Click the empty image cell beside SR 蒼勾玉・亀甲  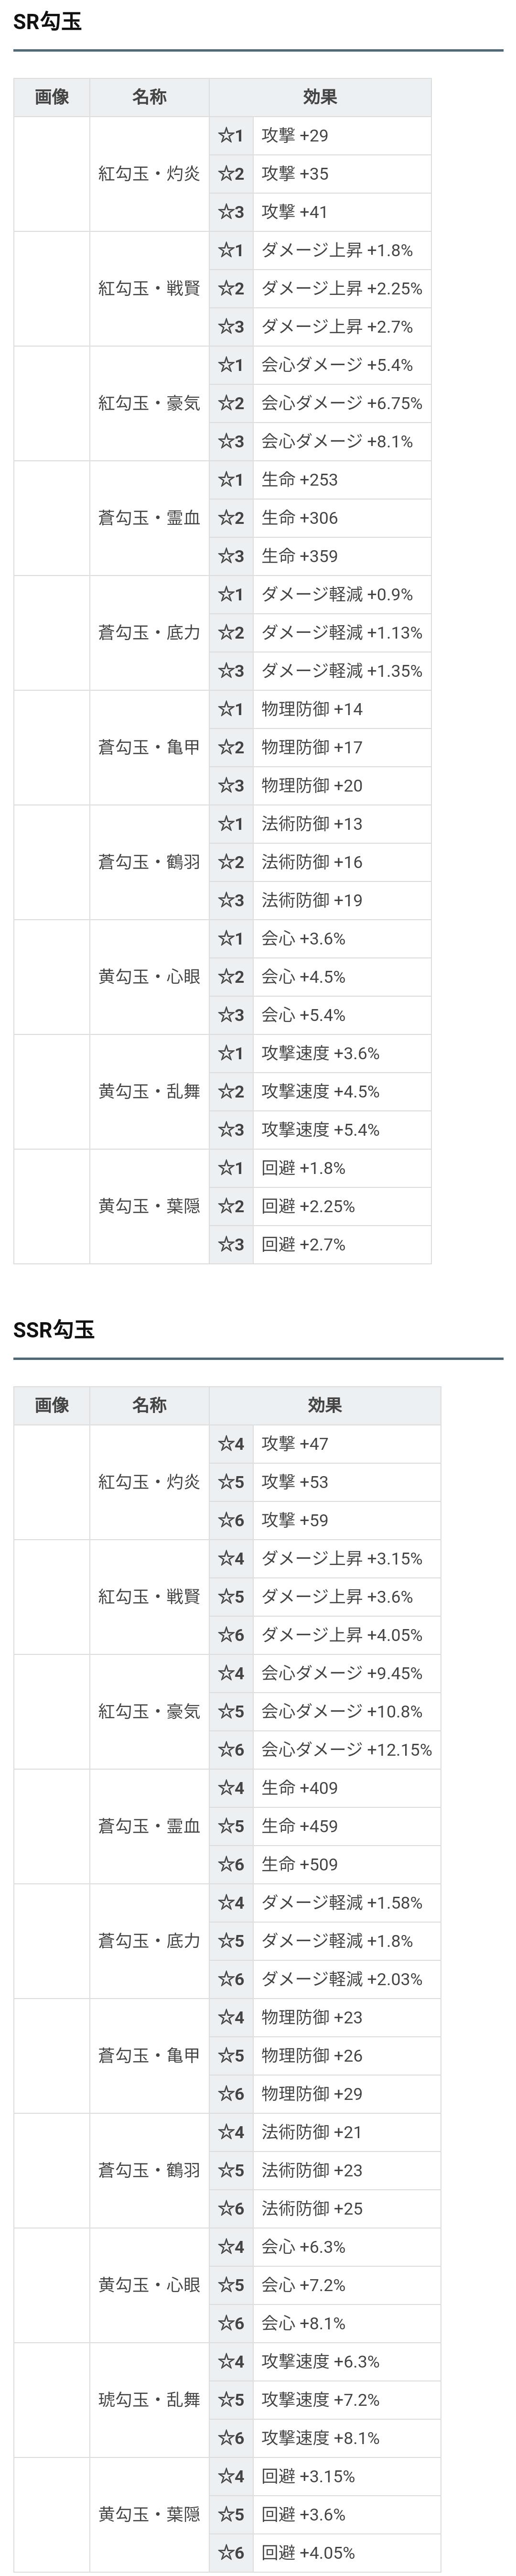click(52, 748)
